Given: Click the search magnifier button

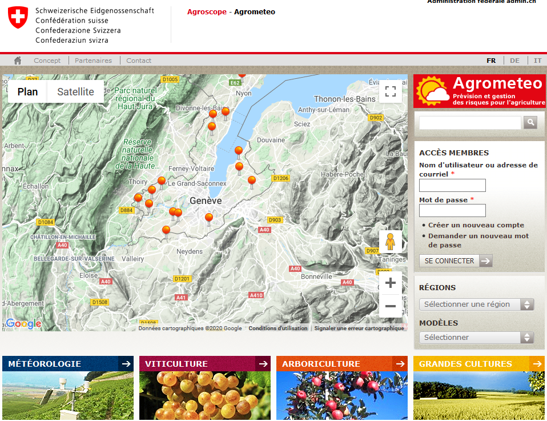Looking at the screenshot, I should pos(530,122).
